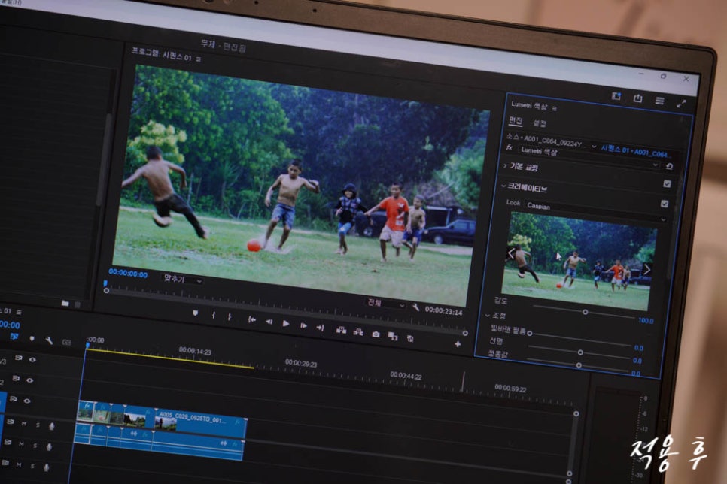Screen dimensions: 727x484
Task: Show next Look with the right preview arrow
Action: click(x=647, y=269)
